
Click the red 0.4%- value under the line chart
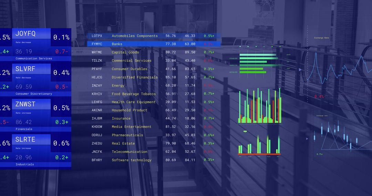pyautogui.click(x=319, y=97)
